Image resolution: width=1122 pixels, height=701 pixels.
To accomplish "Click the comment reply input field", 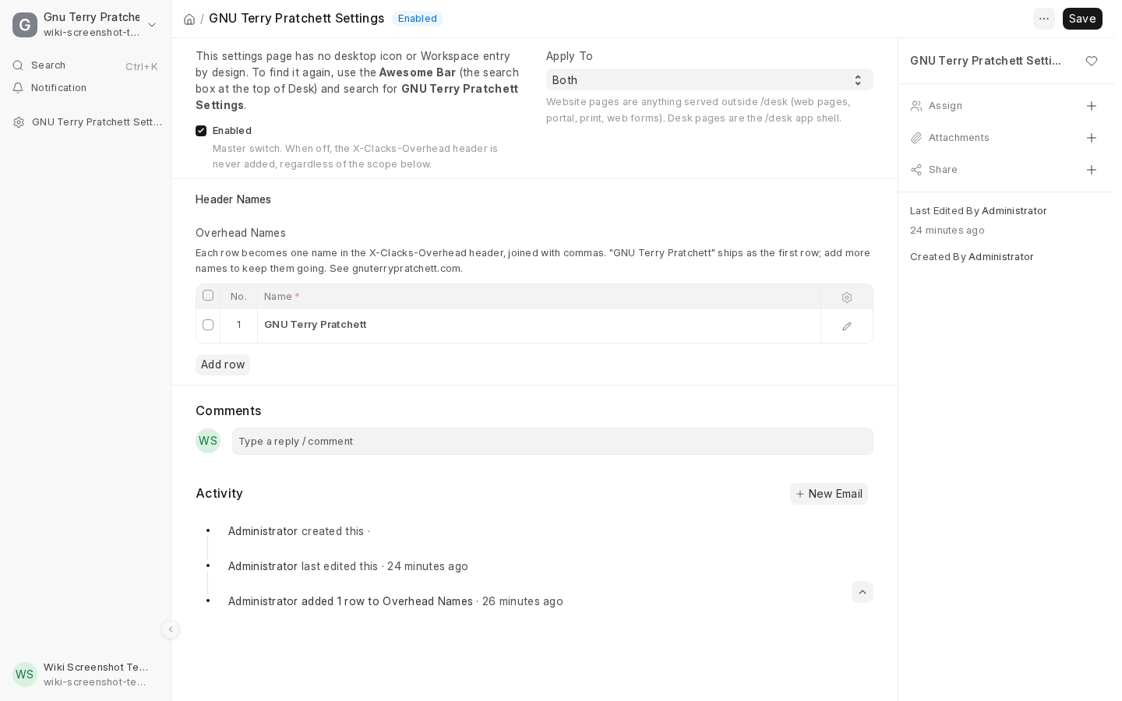I will click(552, 441).
